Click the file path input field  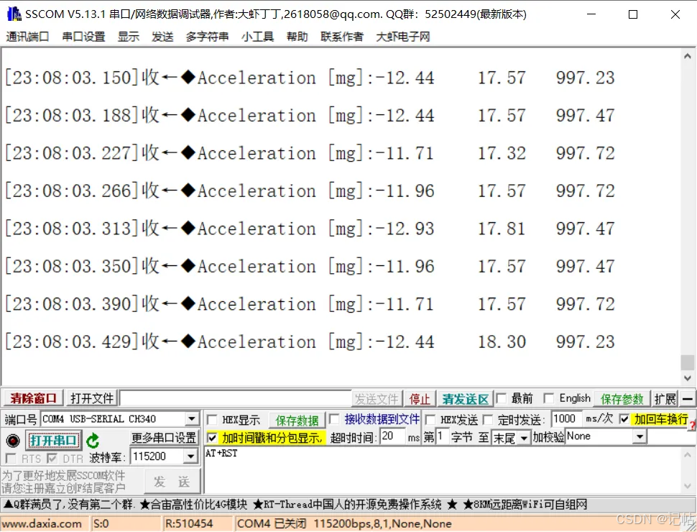[x=235, y=398]
